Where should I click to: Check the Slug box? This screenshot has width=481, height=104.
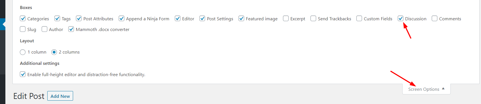pos(23,29)
